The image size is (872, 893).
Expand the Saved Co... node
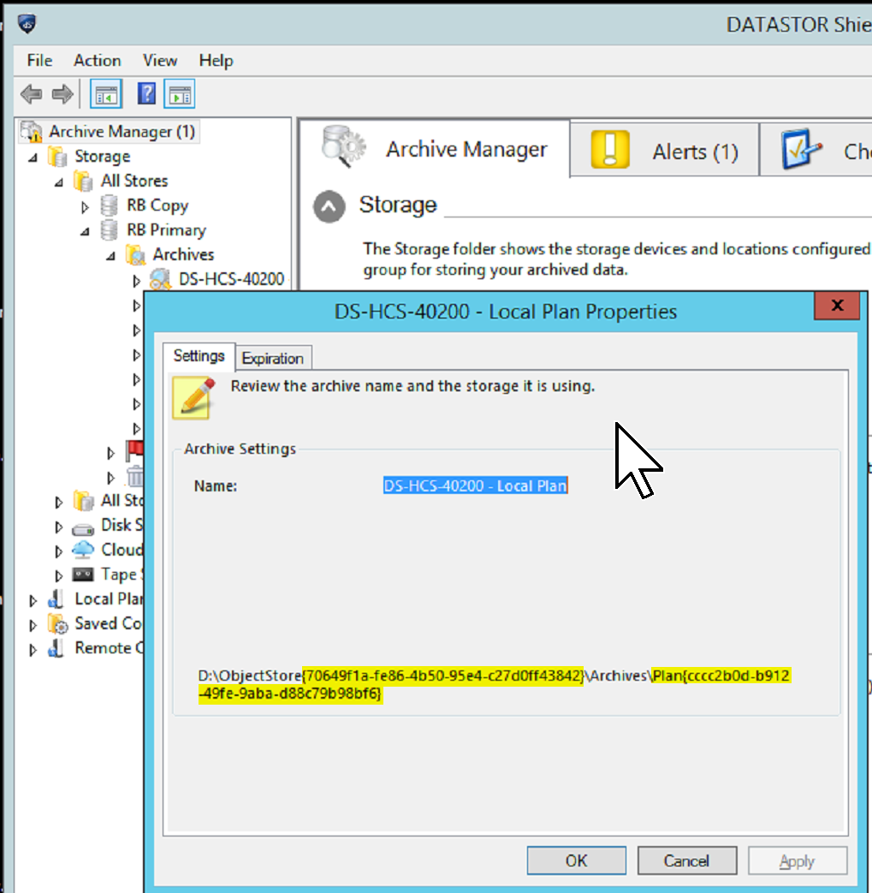click(x=33, y=625)
